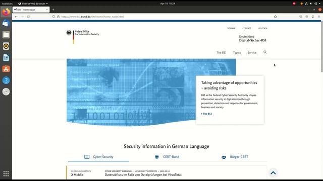Click the red recording indicator in the top bar
Viewport: 323px width, 181px height.
click(294, 4)
